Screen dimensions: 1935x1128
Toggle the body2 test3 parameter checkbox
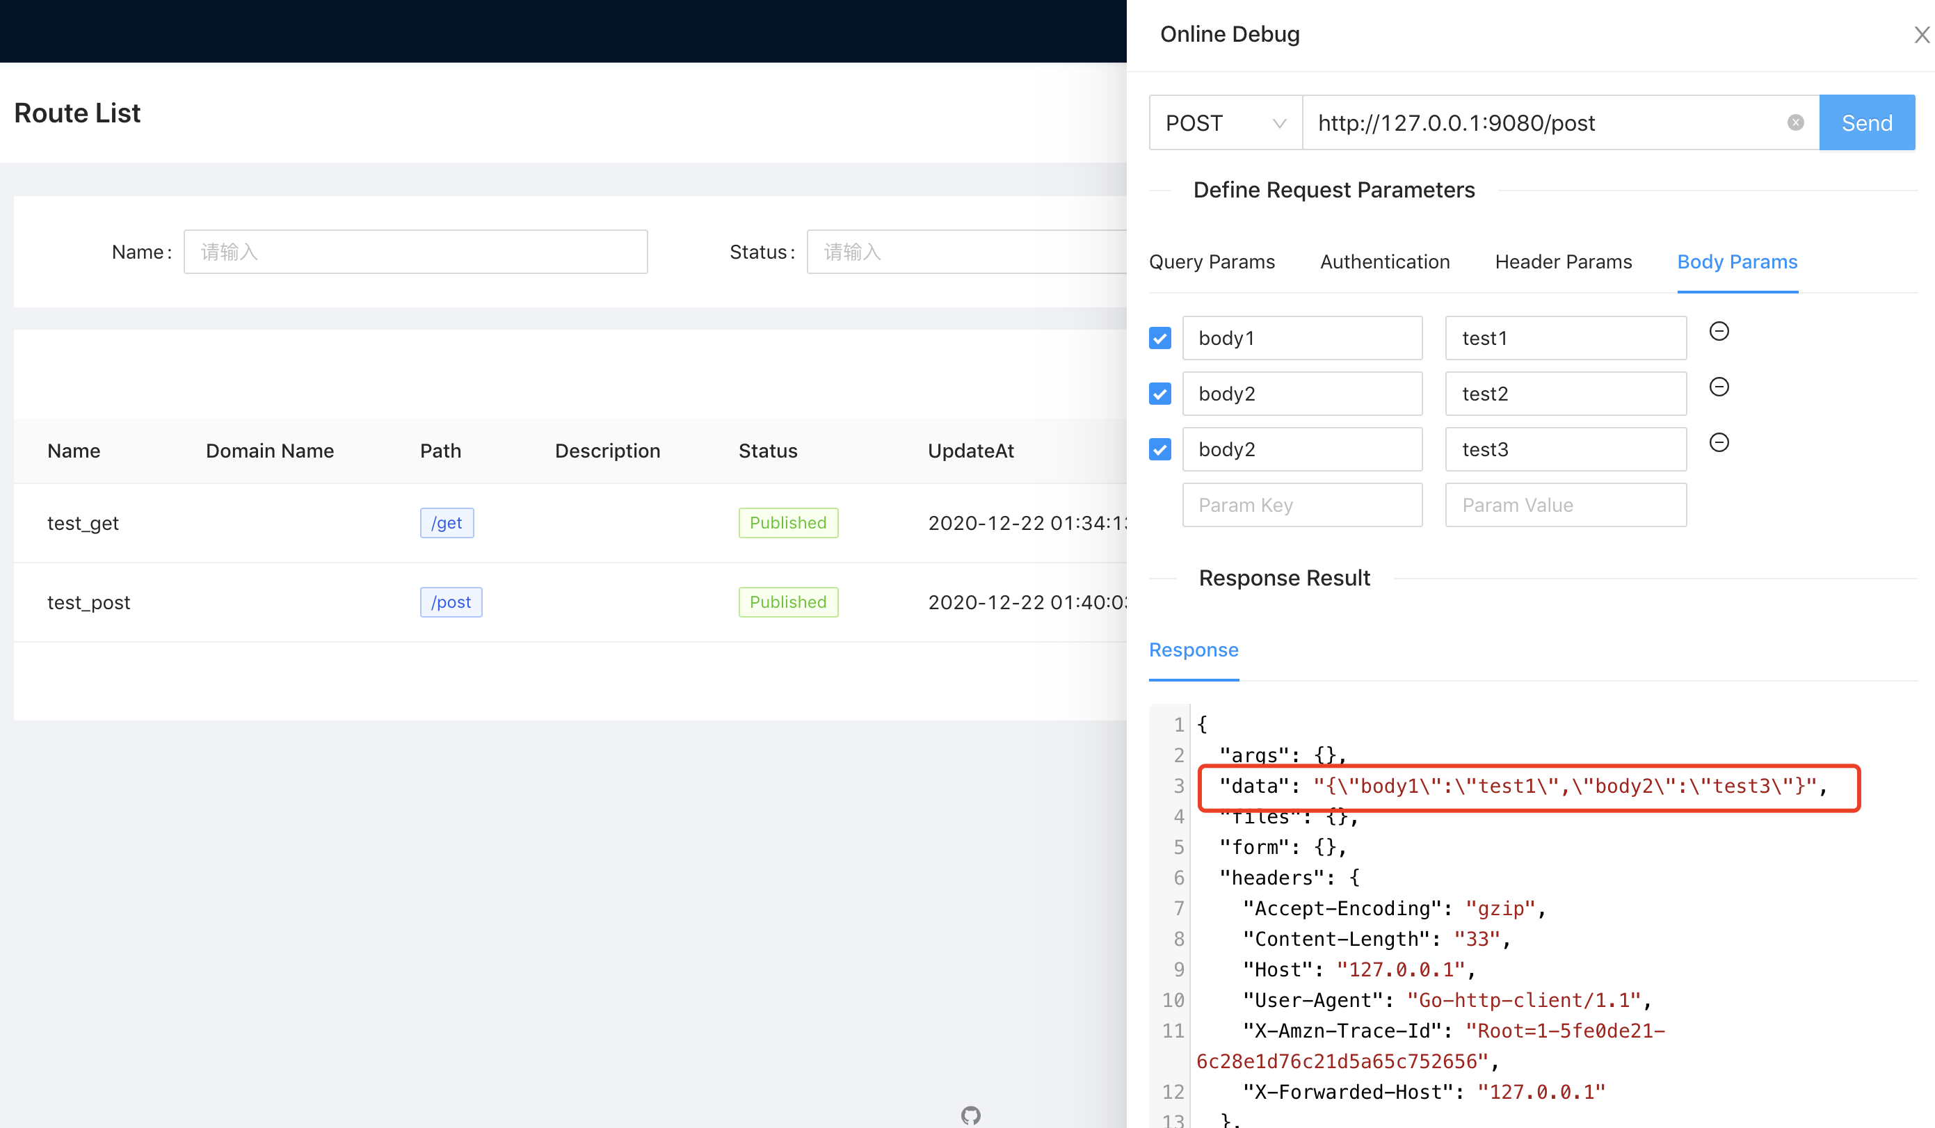[x=1159, y=449]
